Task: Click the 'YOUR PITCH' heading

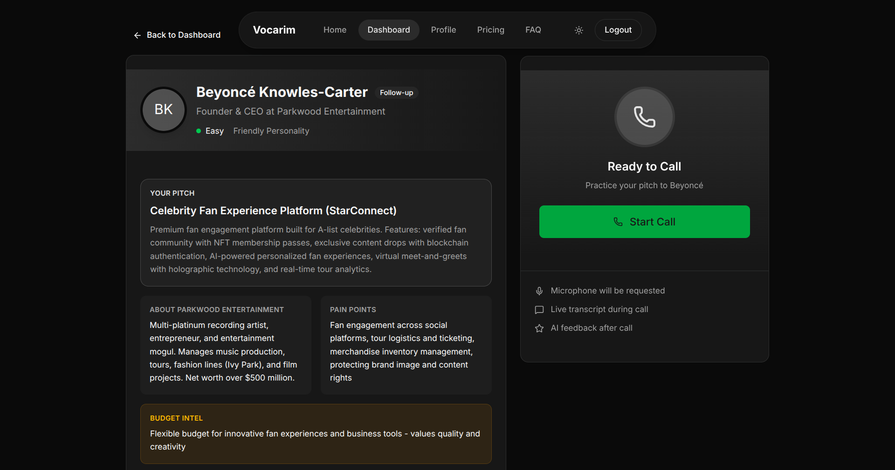Action: 172,193
